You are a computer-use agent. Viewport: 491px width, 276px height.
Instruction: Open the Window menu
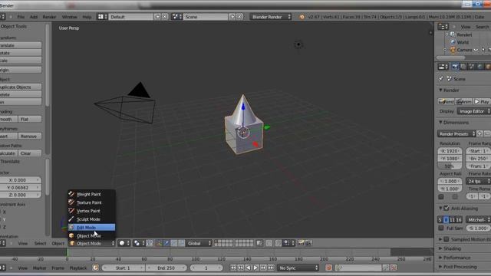pos(69,17)
